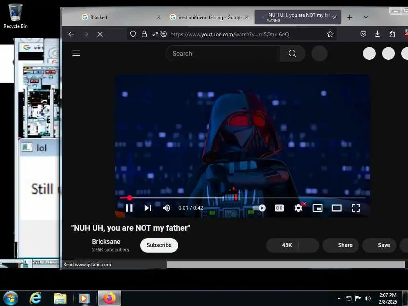This screenshot has height=306, width=408.
Task: Skip to the next video
Action: click(148, 208)
